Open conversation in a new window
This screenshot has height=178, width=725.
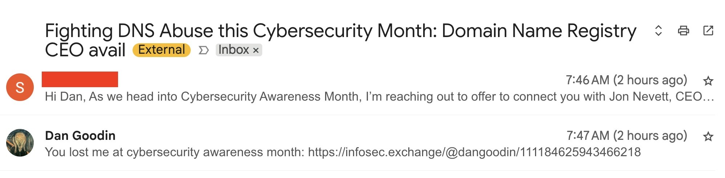[708, 31]
